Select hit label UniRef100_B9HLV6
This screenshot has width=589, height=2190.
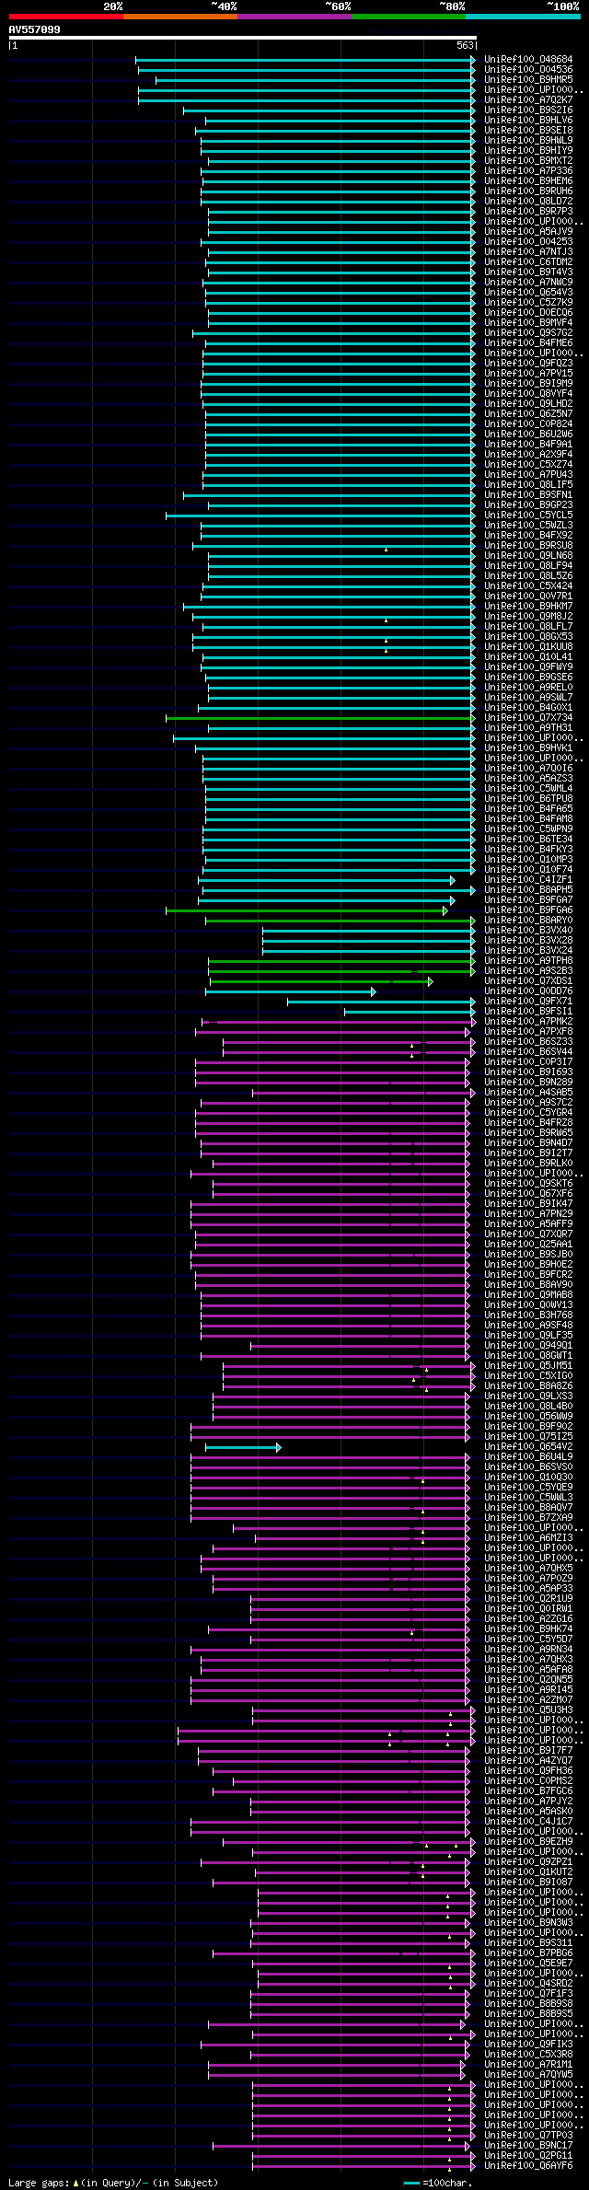(x=528, y=121)
